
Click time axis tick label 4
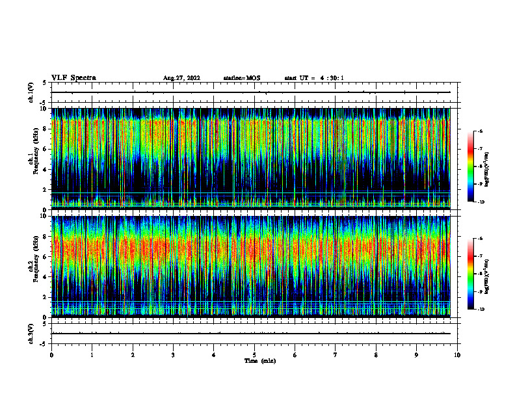click(x=214, y=355)
